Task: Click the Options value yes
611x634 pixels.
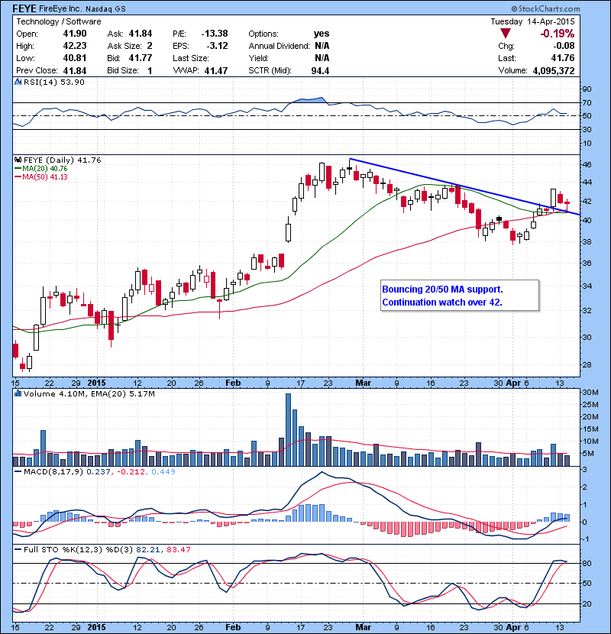Action: coord(322,34)
